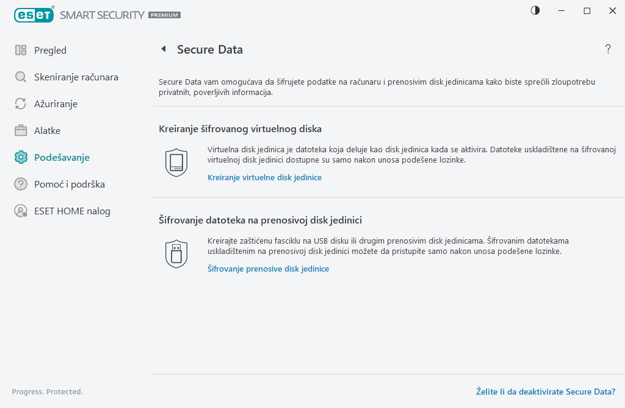Select the Alatke menu item
Screen dimensions: 625x408
point(47,130)
